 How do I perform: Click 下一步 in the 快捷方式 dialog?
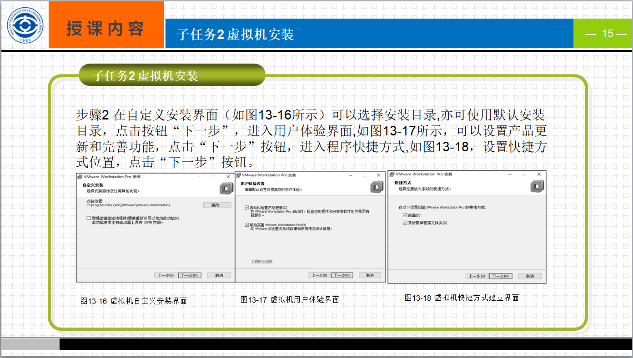pyautogui.click(x=501, y=276)
